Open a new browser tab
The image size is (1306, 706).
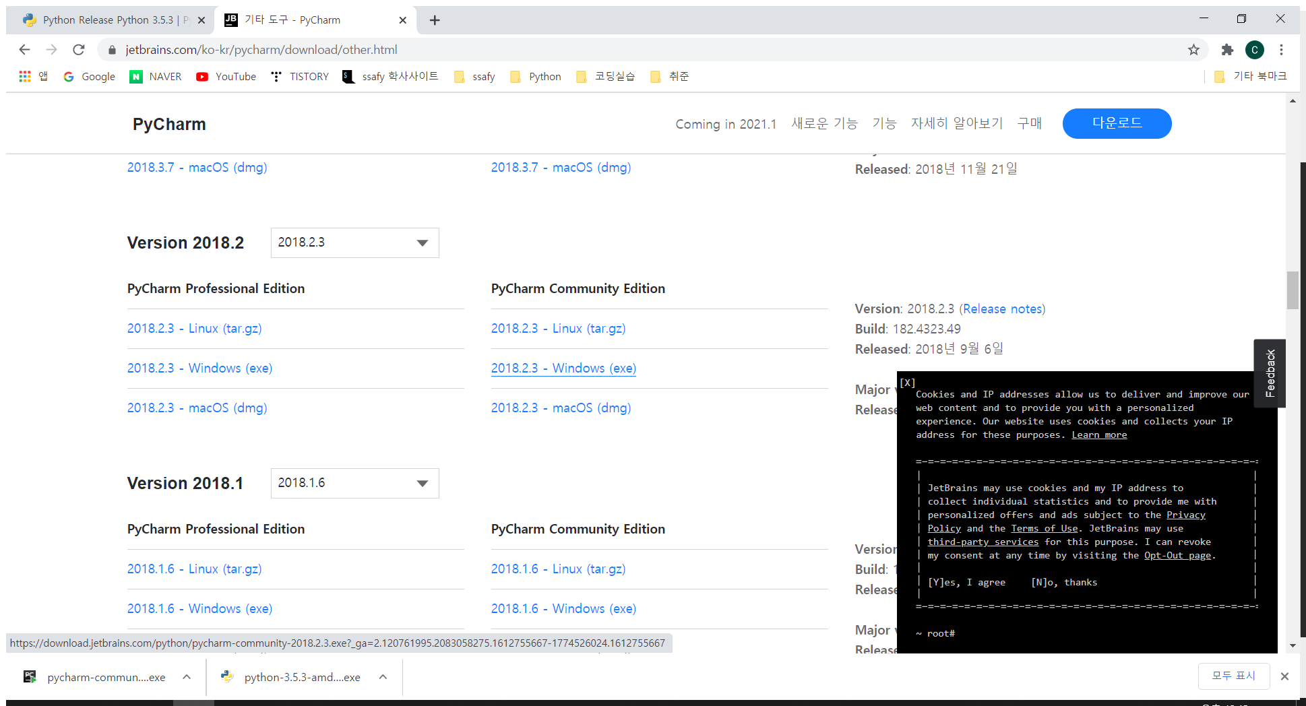click(x=435, y=20)
